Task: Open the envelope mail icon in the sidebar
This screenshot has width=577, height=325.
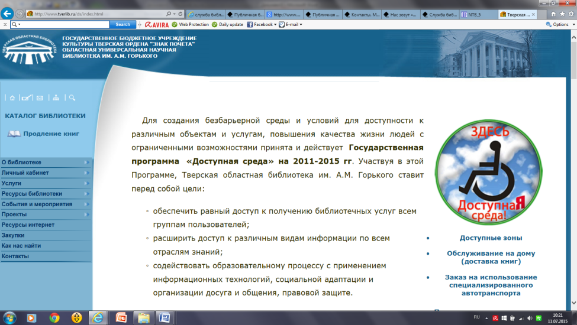Action: 40,97
